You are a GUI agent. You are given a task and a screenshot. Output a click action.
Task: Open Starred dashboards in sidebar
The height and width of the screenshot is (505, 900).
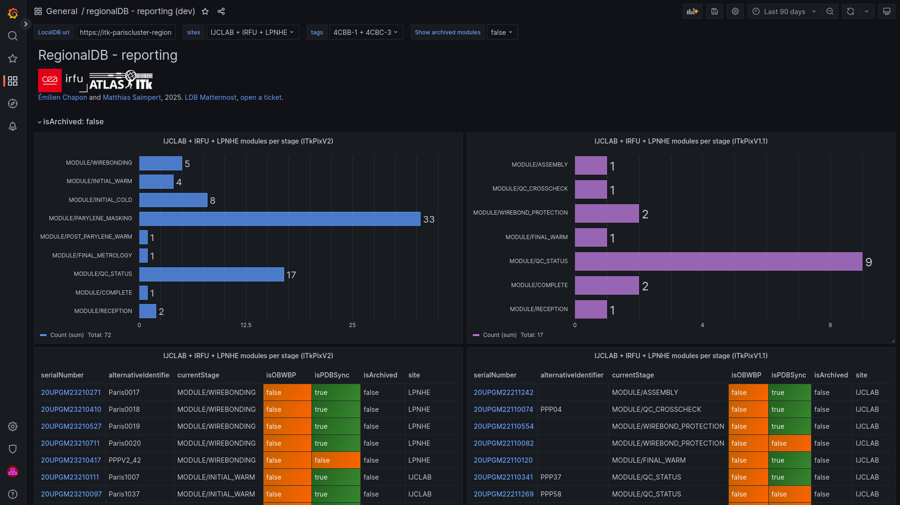pyautogui.click(x=13, y=58)
